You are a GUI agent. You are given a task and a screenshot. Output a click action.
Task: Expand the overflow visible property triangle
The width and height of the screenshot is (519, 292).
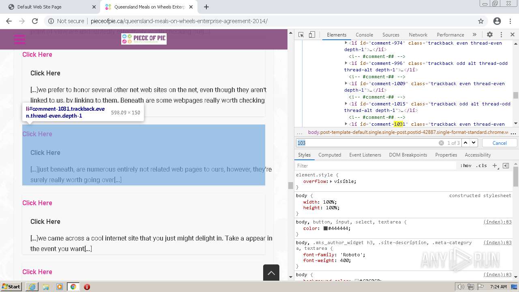coord(331,181)
